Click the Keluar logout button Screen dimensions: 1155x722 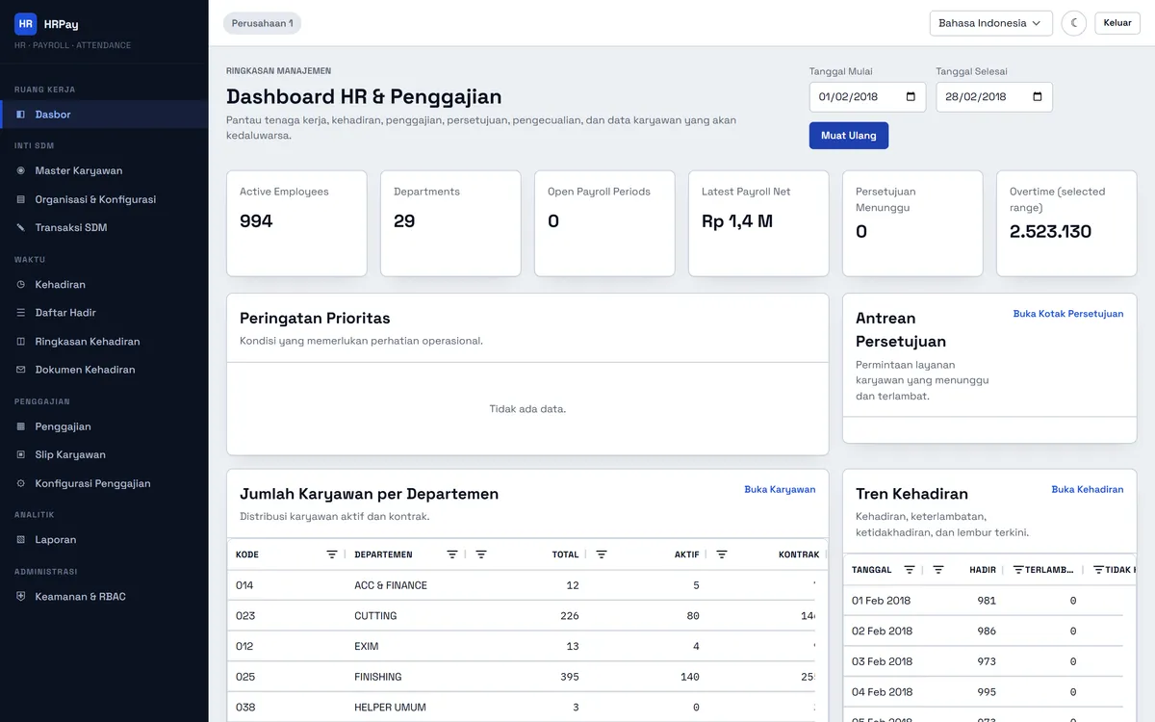1117,23
